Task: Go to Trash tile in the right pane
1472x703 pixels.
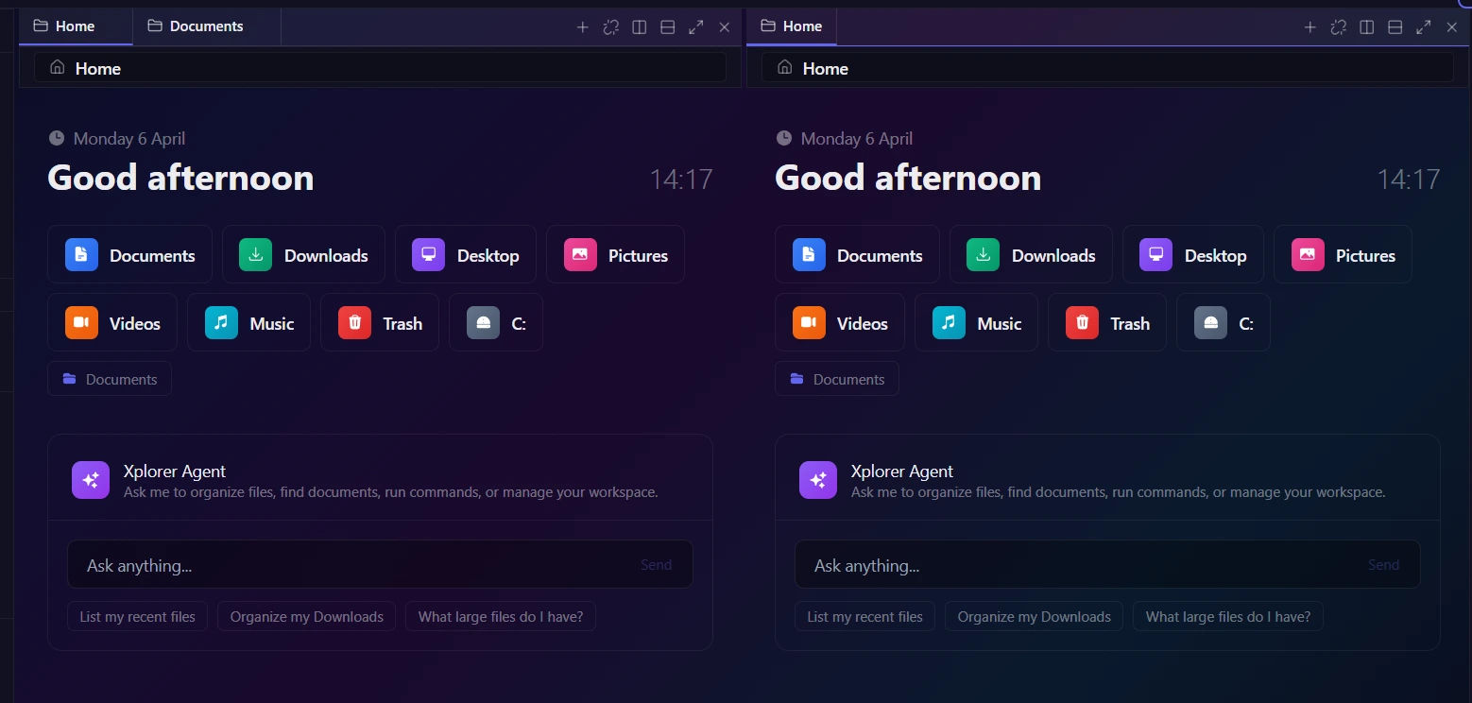Action: click(1107, 322)
